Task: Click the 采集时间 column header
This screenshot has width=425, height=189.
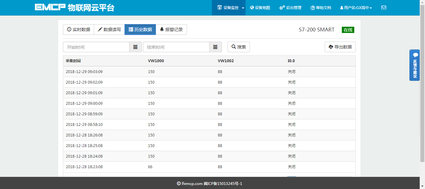Action: click(x=73, y=61)
